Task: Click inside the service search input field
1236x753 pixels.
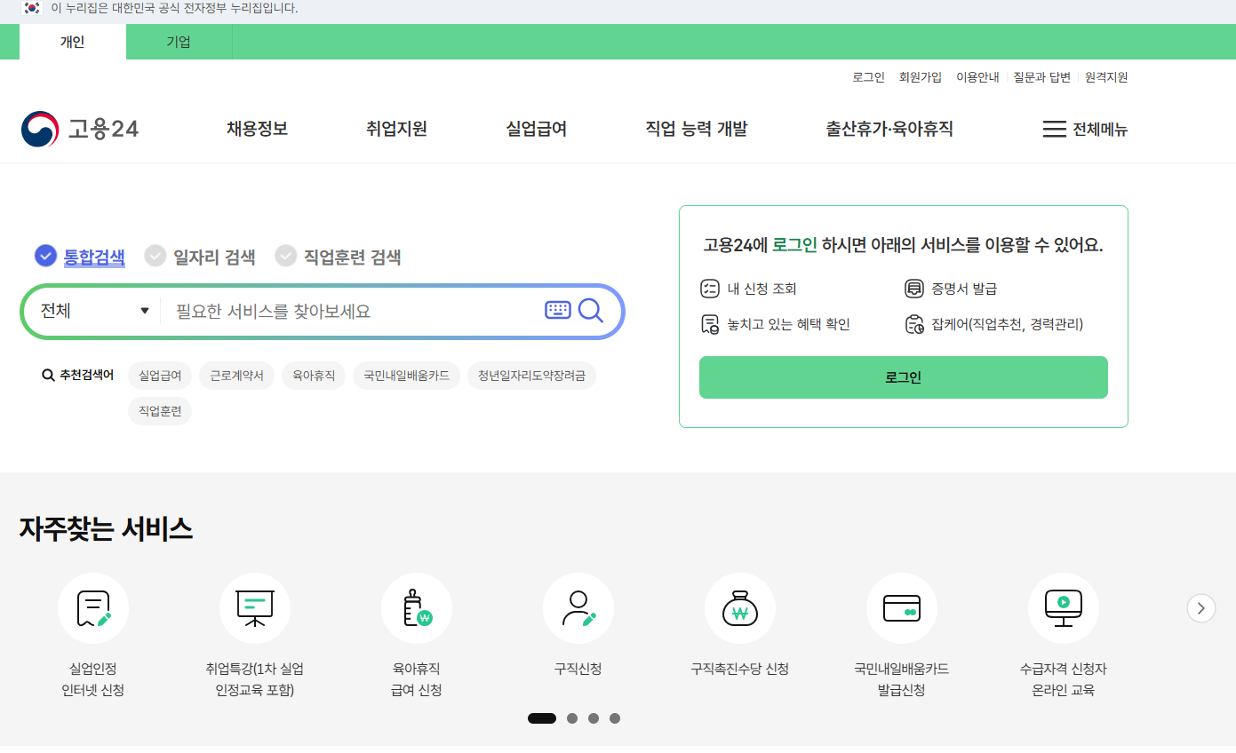Action: (347, 312)
